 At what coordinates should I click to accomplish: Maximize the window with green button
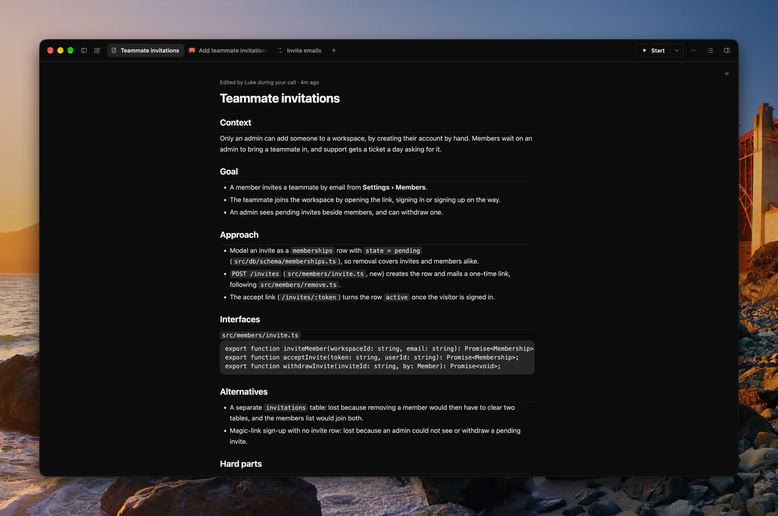[70, 50]
